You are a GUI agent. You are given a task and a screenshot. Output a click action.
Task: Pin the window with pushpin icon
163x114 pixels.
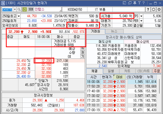(135, 3)
